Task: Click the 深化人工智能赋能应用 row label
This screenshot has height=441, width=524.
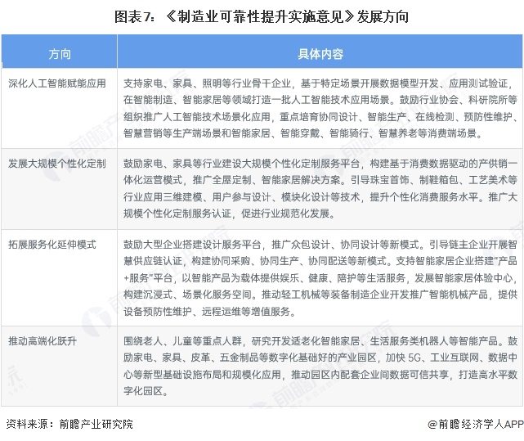Action: pyautogui.click(x=57, y=83)
